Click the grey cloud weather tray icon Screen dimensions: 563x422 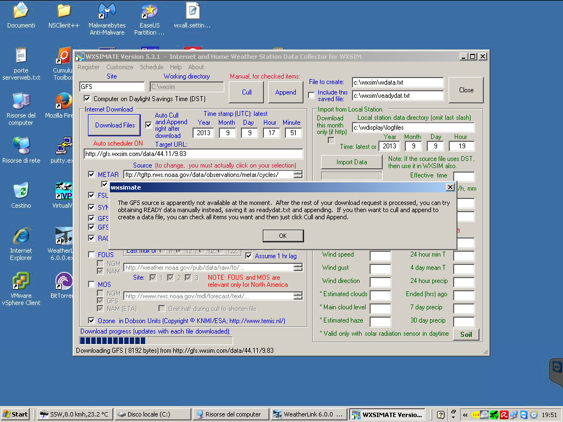click(x=484, y=415)
